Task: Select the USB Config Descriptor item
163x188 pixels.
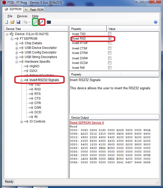Action: tap(41, 52)
